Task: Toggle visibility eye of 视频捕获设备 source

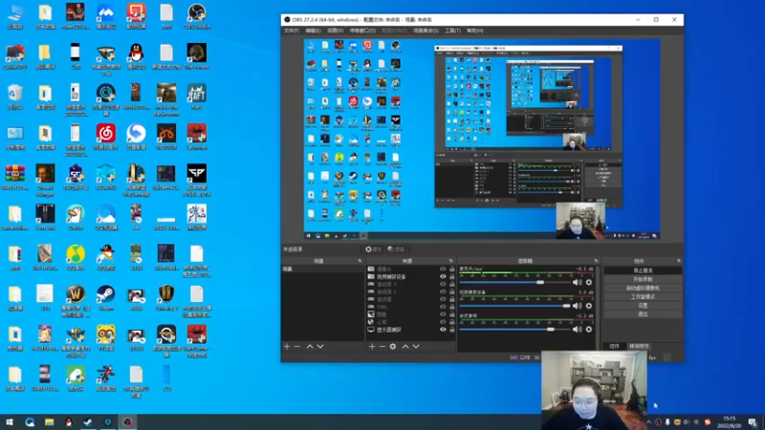Action: [x=443, y=276]
